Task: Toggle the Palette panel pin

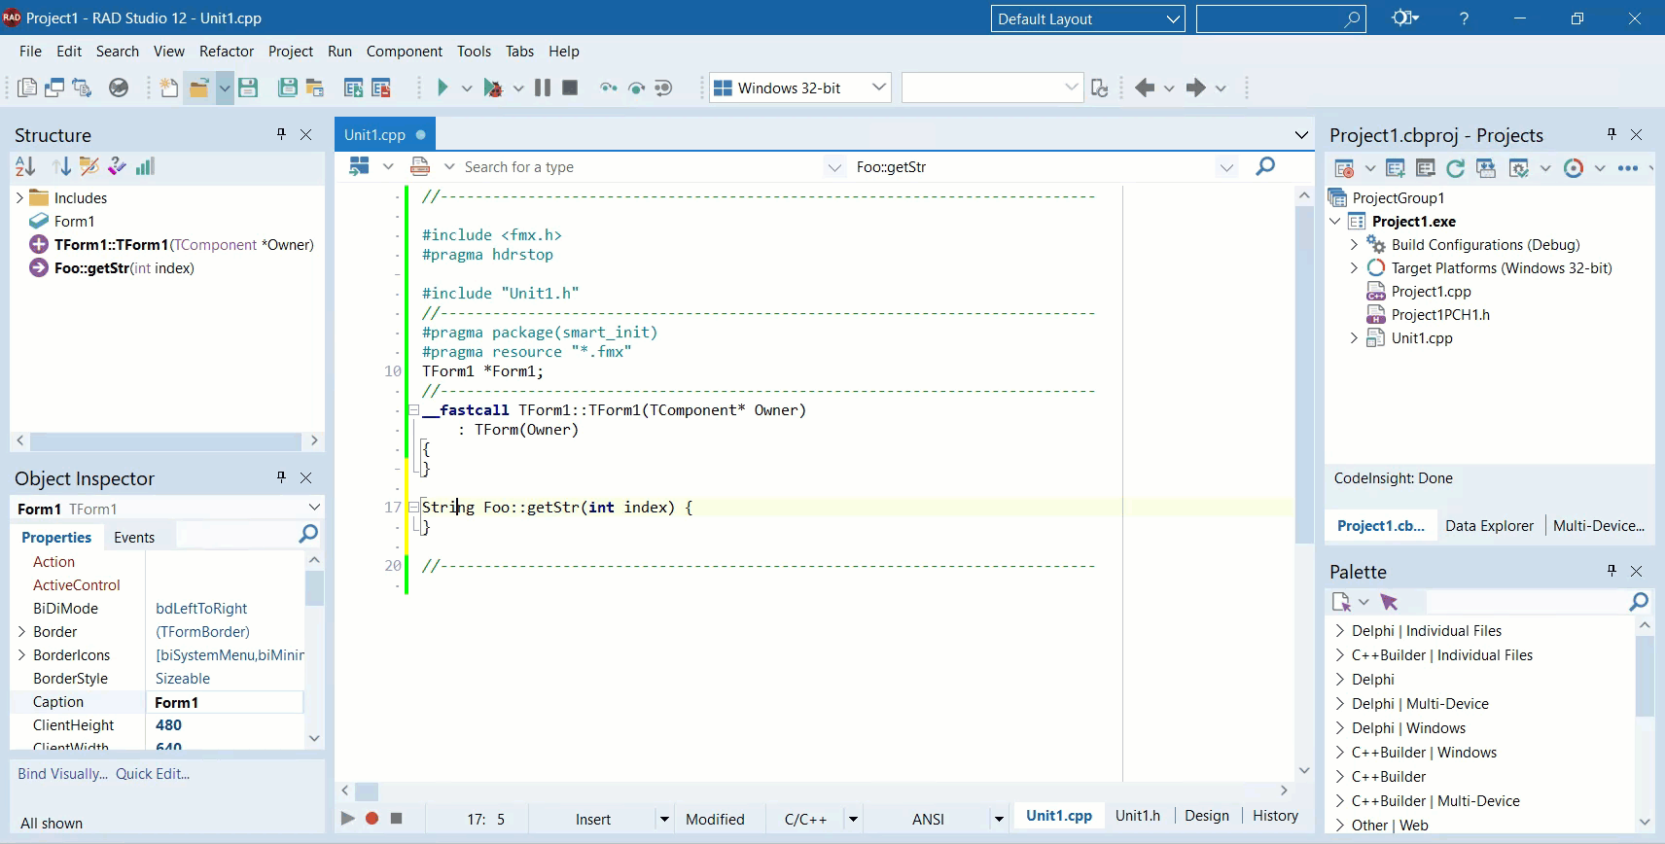Action: pos(1612,571)
